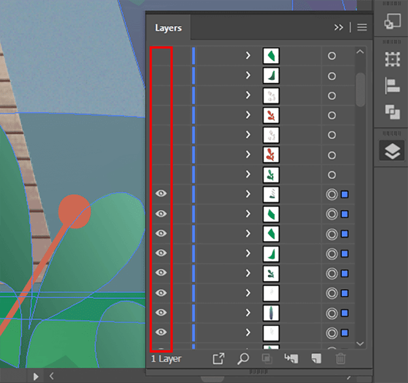408x383 pixels.
Task: Click the blue selection square on the first selected row
Action: (345, 194)
